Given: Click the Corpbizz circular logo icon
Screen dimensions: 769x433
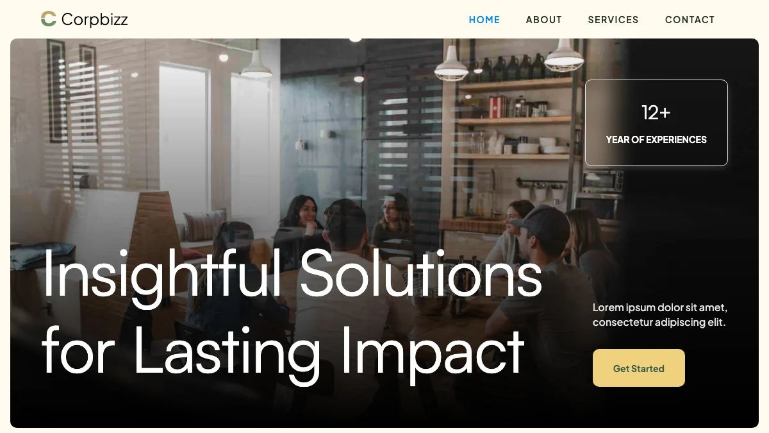Looking at the screenshot, I should coord(49,19).
